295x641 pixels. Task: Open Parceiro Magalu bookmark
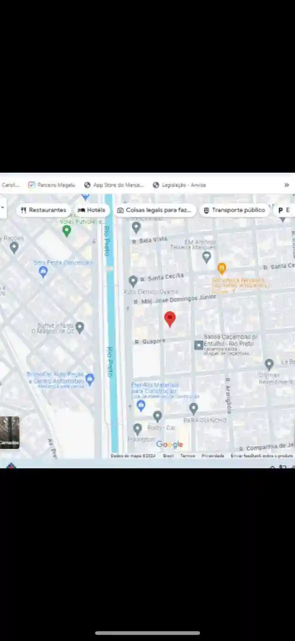(x=51, y=185)
